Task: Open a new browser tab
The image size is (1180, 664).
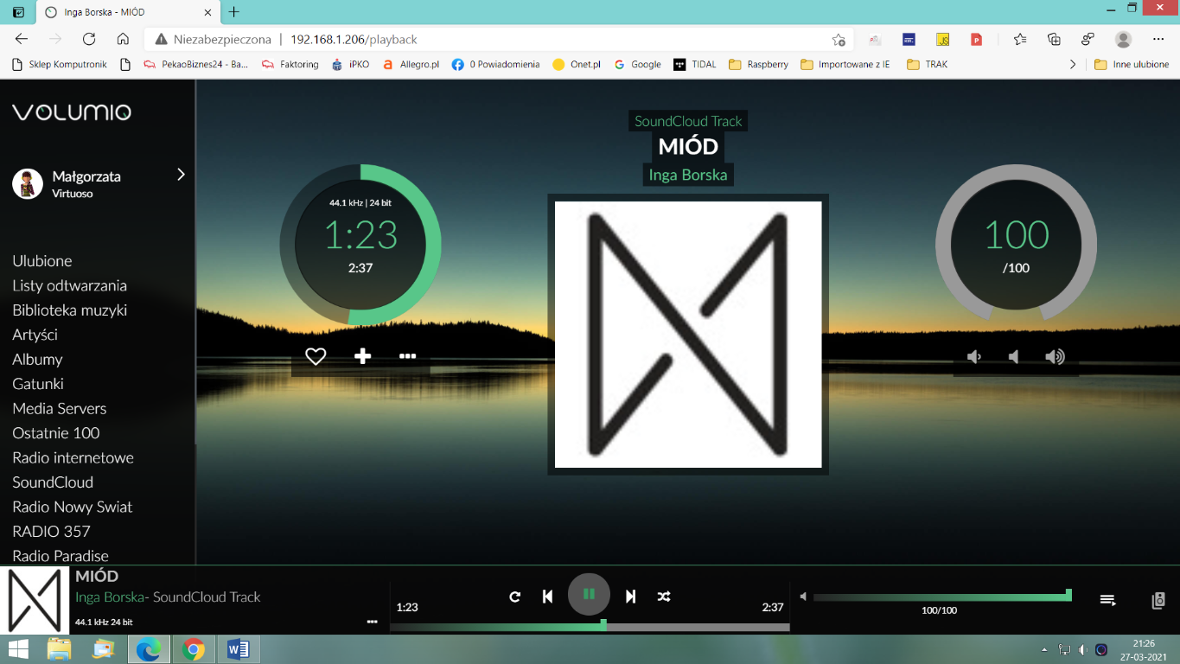Action: 233,12
